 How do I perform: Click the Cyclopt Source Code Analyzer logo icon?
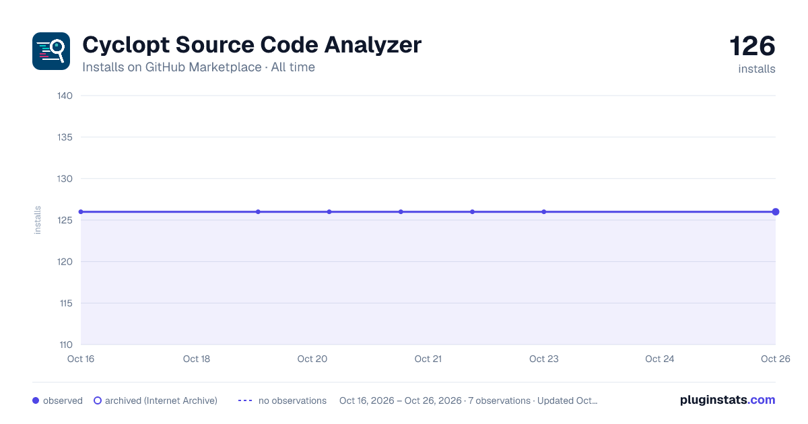tap(51, 51)
